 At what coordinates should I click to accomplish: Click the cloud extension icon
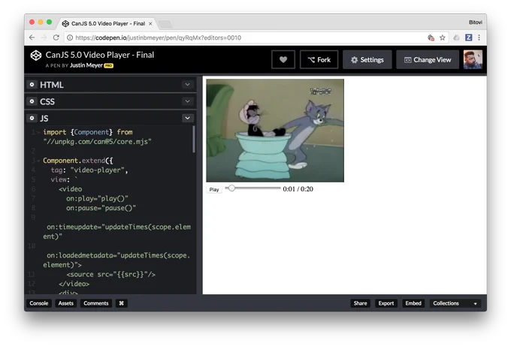click(x=457, y=38)
